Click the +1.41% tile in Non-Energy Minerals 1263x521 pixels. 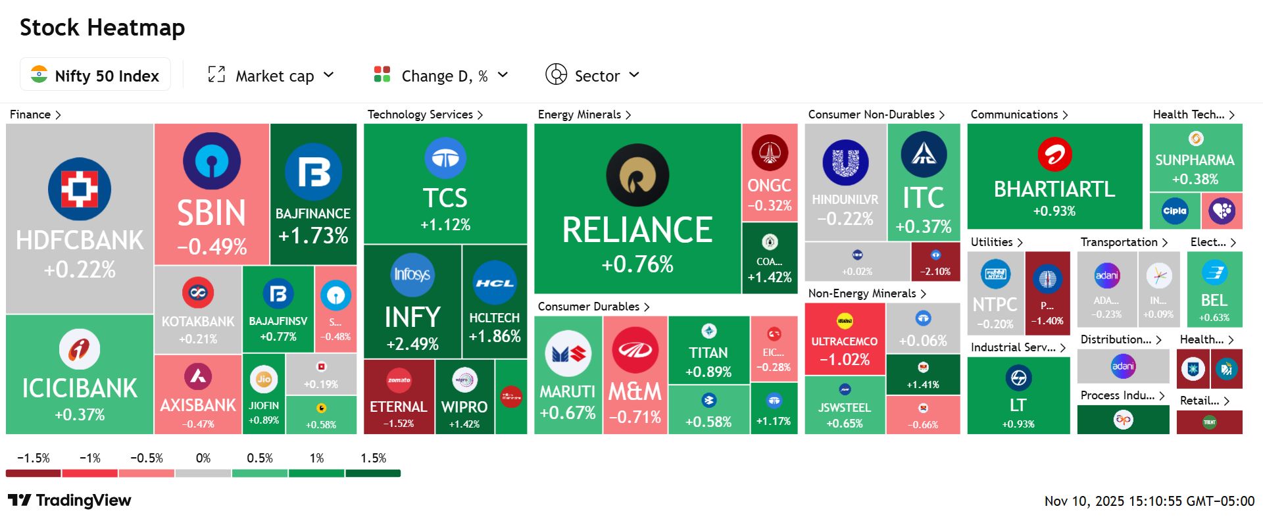924,375
